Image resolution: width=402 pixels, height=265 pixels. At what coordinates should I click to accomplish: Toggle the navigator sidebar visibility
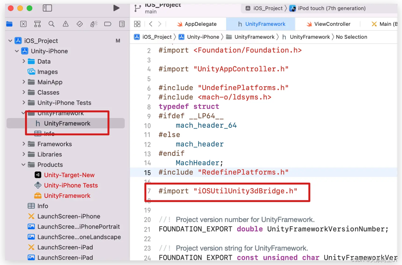tap(47, 8)
